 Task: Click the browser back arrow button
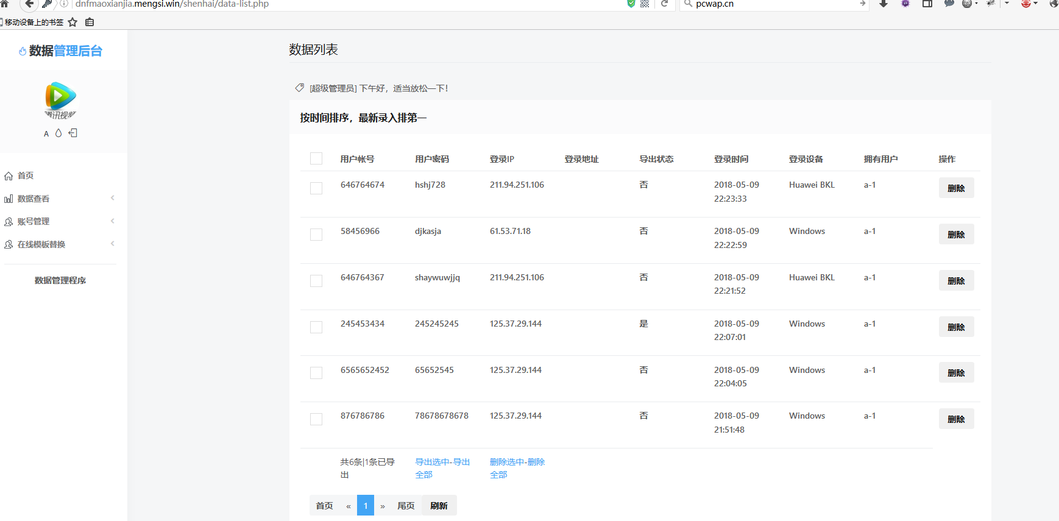point(29,4)
